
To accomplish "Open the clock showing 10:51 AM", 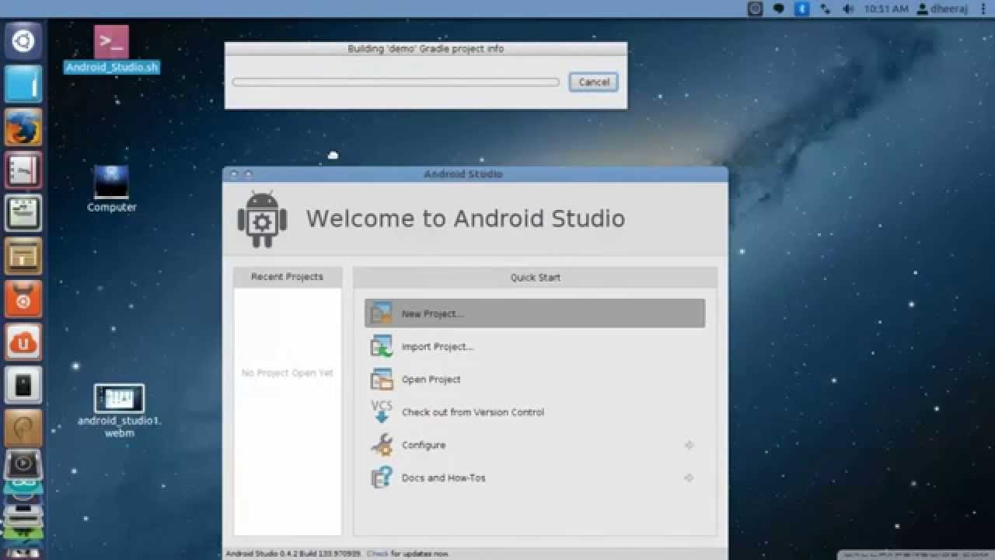I will pyautogui.click(x=885, y=9).
